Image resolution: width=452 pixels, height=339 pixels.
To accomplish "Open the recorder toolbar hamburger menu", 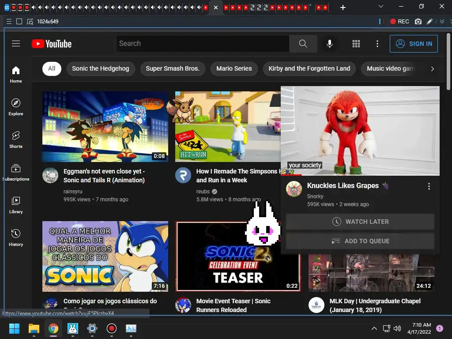I will point(9,21).
